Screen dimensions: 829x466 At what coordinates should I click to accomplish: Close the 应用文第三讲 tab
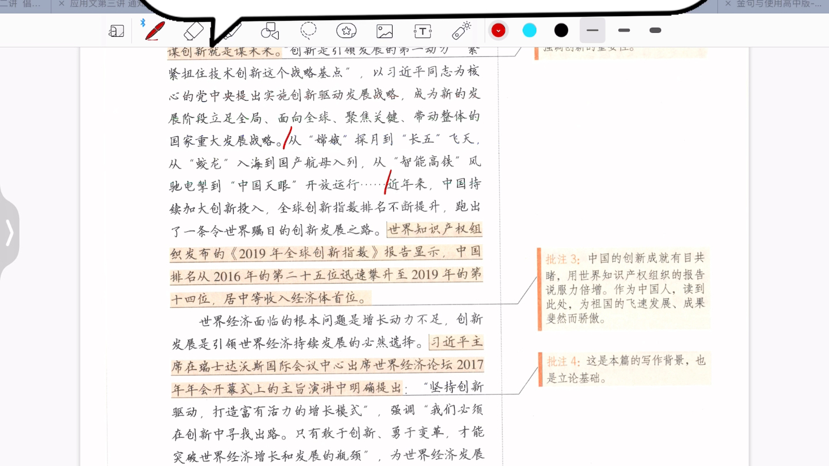point(61,4)
